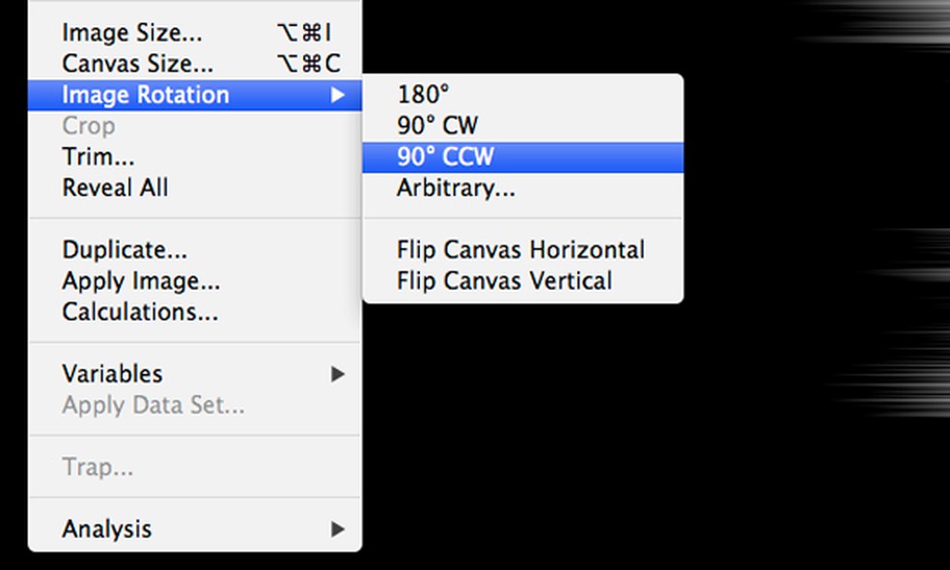
Task: Rotate the image 90° CW
Action: point(437,126)
